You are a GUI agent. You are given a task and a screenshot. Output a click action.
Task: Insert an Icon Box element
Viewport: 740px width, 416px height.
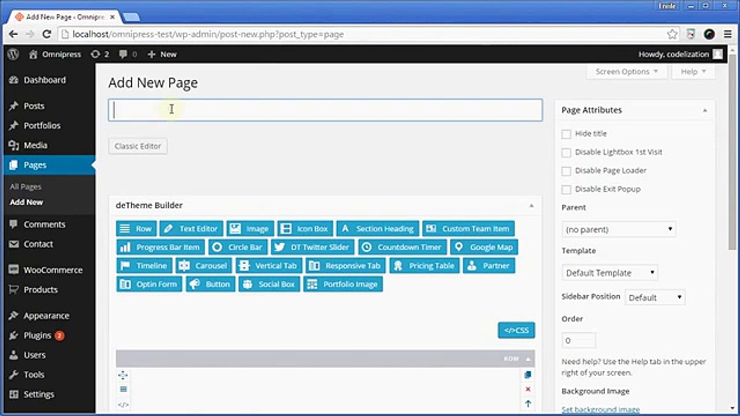coord(305,229)
